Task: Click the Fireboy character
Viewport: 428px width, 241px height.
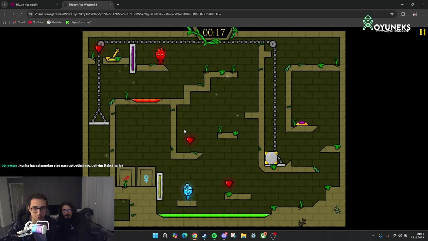Action: pyautogui.click(x=160, y=56)
